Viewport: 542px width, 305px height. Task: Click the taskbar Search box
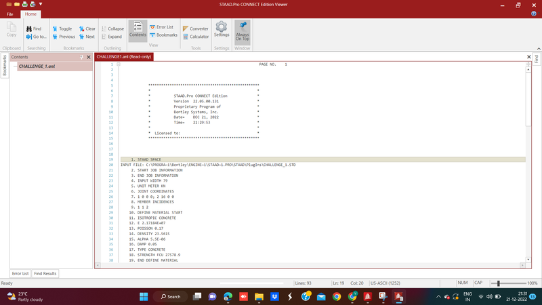[171, 297]
